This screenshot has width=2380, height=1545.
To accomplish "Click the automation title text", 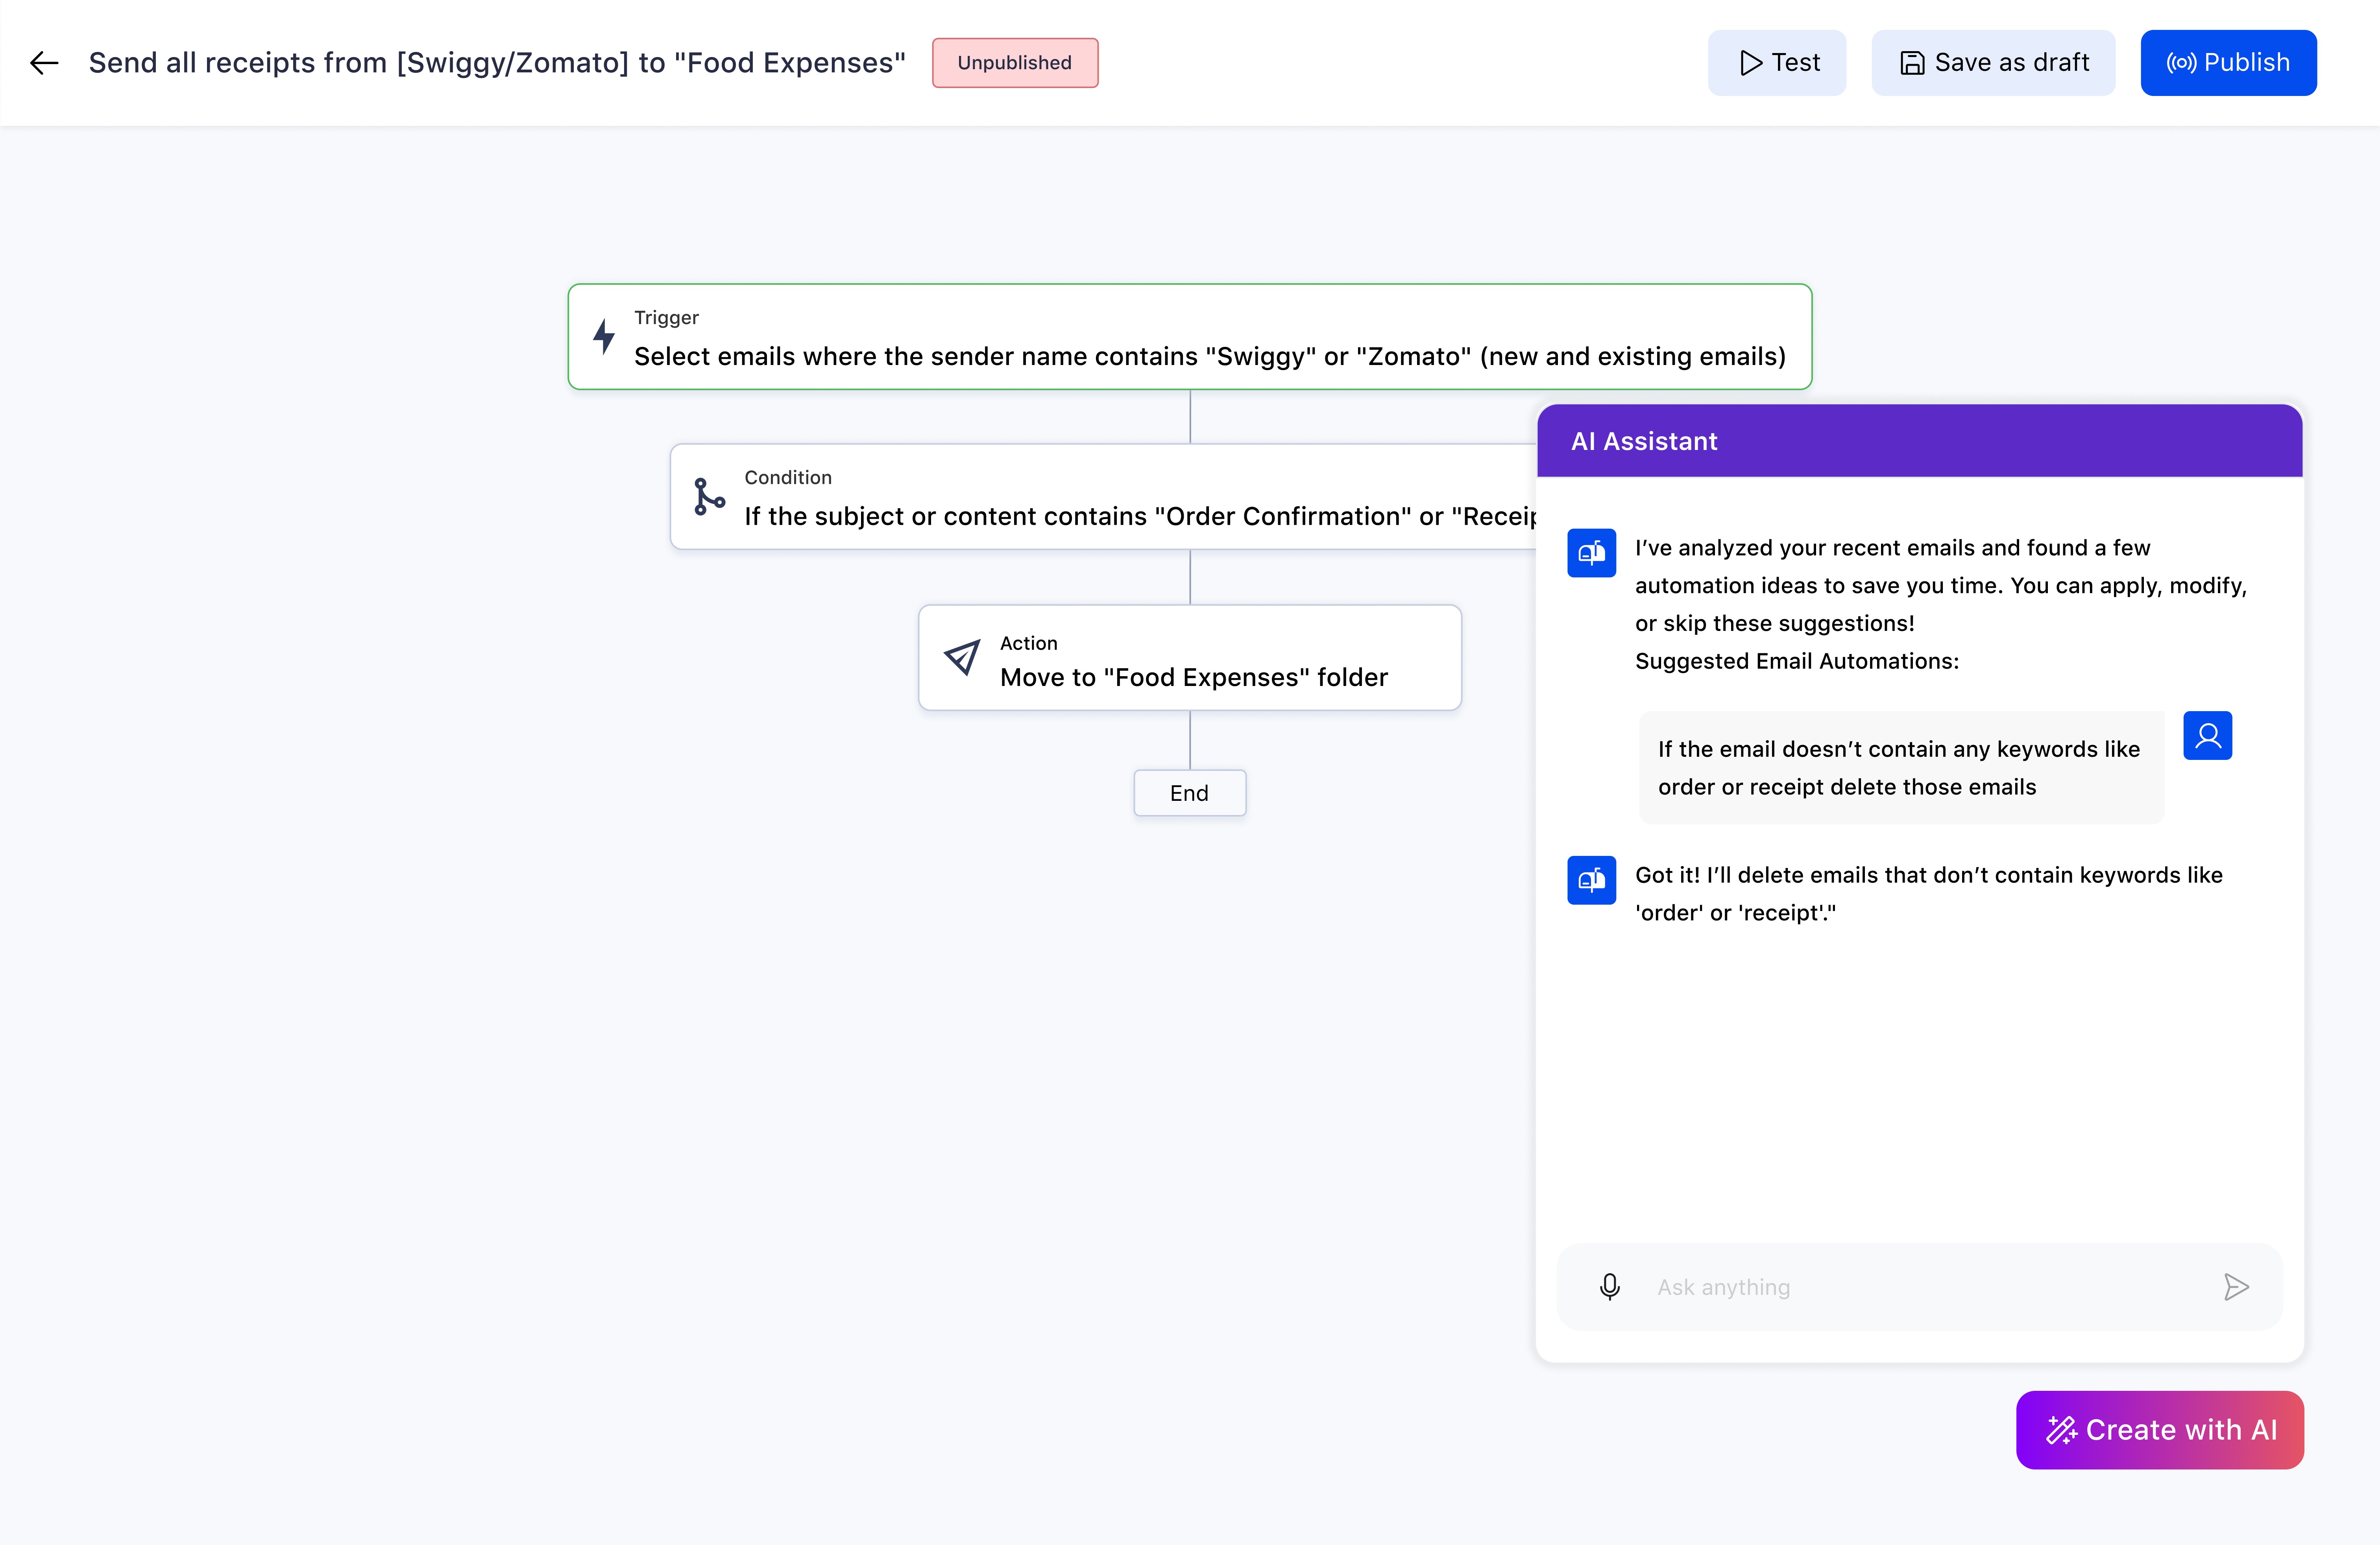I will click(497, 63).
